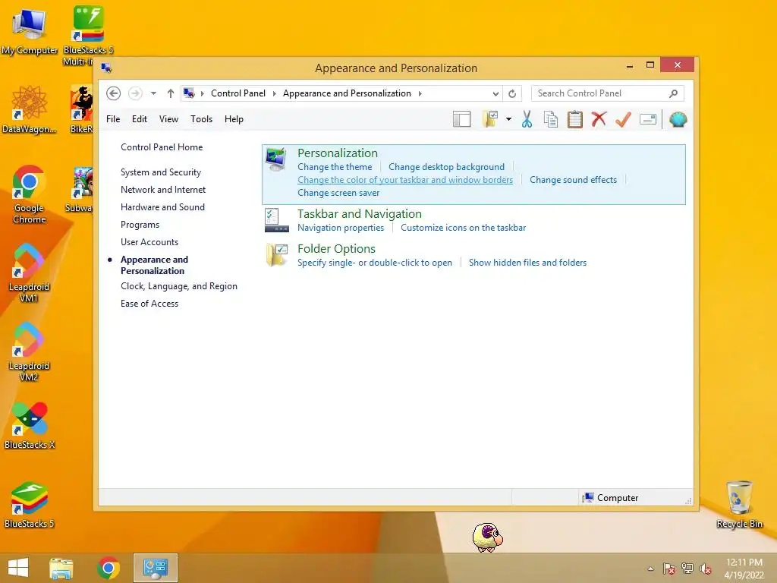Click the Taskbar and Navigation icon

coord(276,220)
